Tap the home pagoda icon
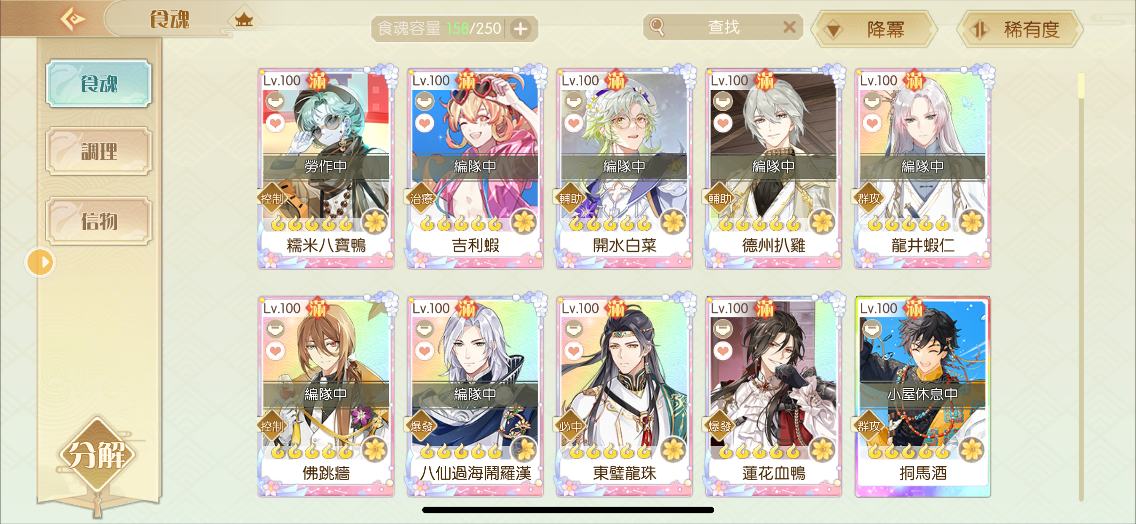Viewport: 1136px width, 524px height. pyautogui.click(x=244, y=20)
